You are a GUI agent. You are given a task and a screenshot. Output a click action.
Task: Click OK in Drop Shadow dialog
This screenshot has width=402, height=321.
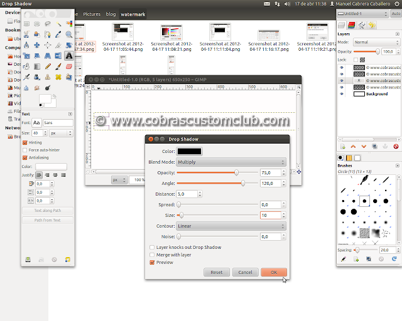[274, 272]
